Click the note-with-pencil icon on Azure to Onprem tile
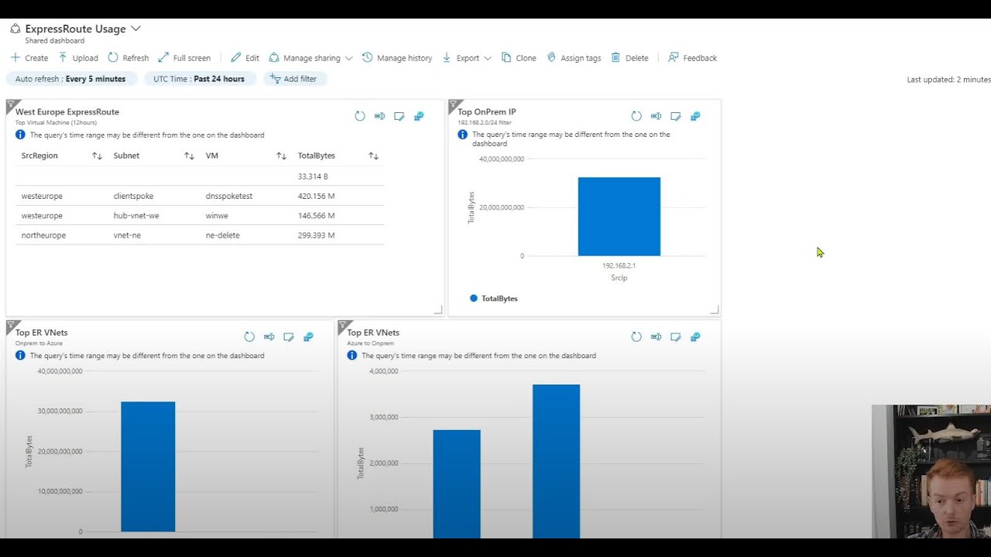 pyautogui.click(x=676, y=337)
